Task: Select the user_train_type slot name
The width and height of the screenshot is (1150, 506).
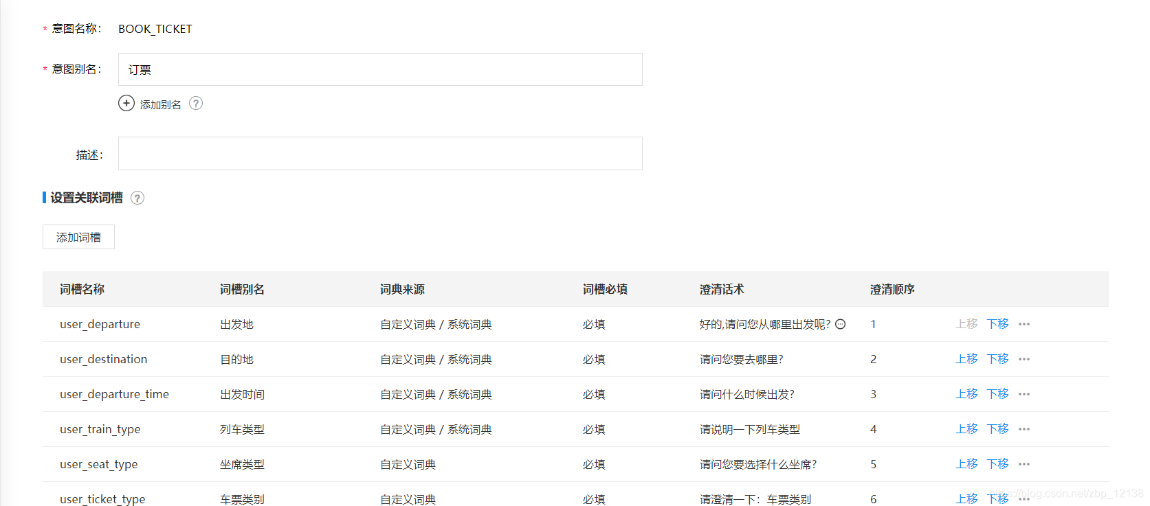Action: coord(100,429)
